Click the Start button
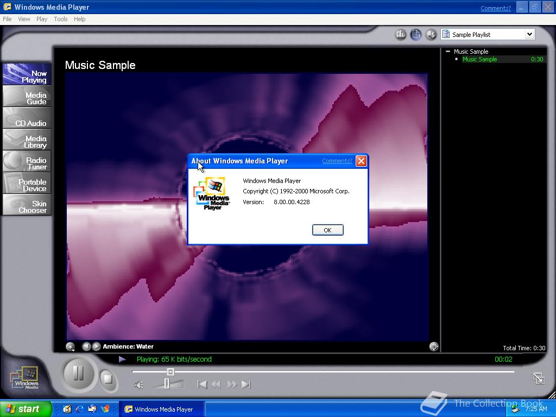Screen dimensions: 556x417 click(26, 409)
